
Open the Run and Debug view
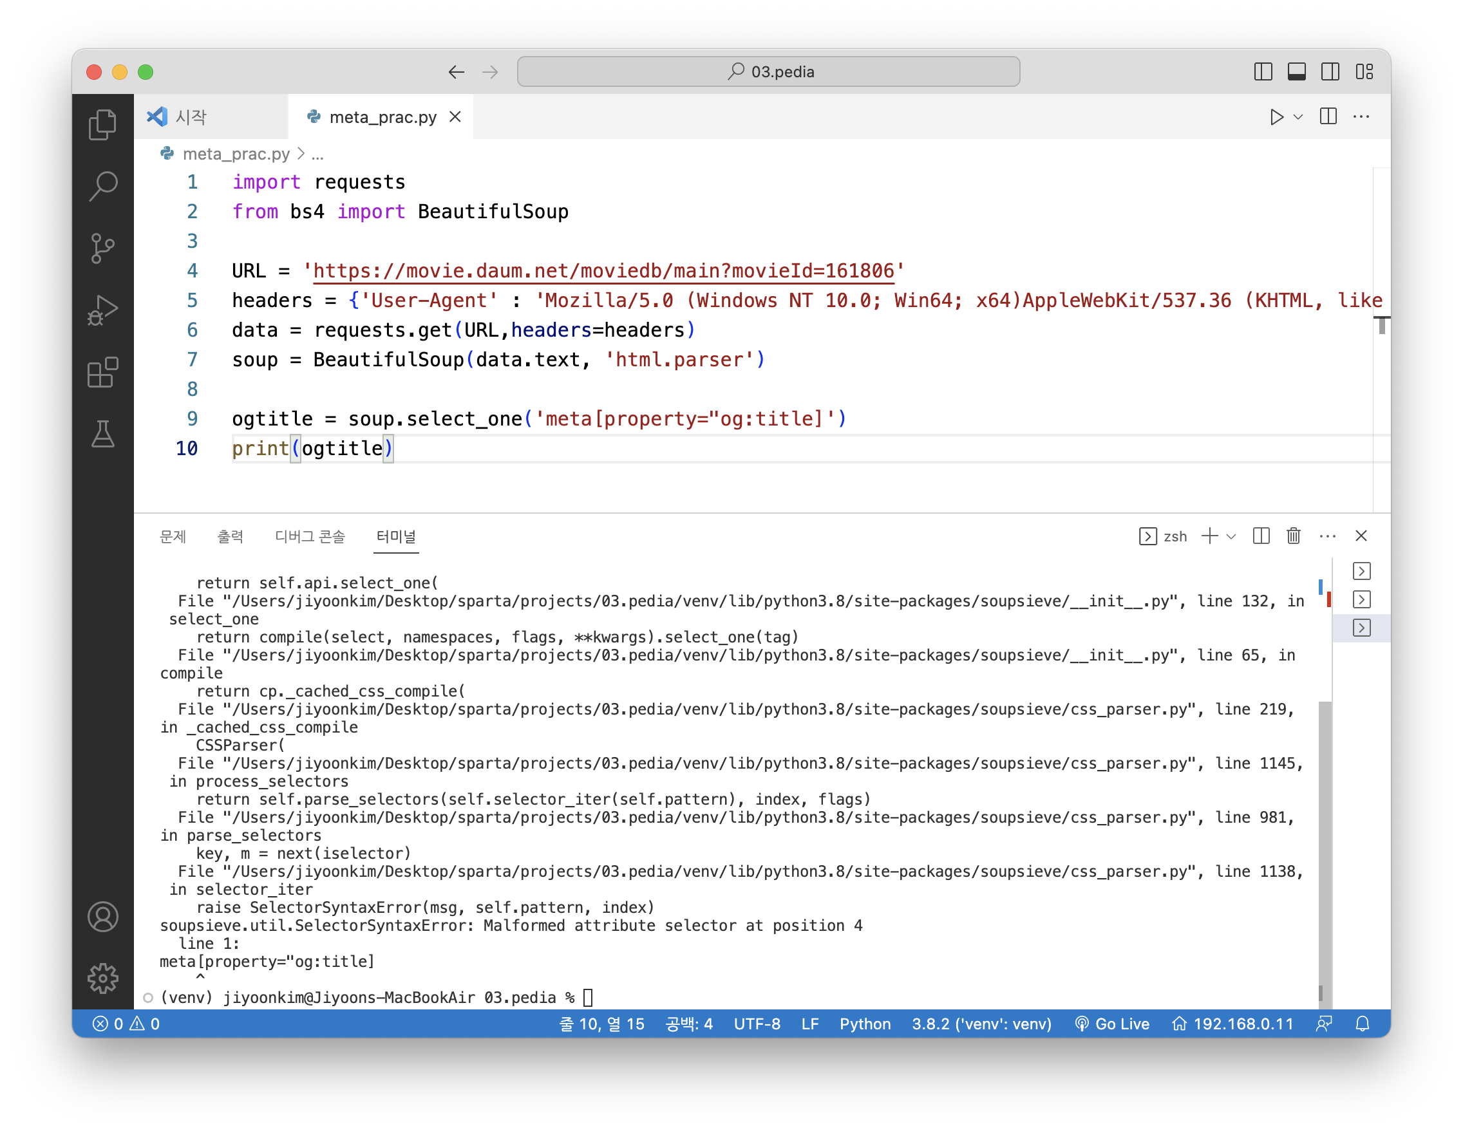click(102, 311)
